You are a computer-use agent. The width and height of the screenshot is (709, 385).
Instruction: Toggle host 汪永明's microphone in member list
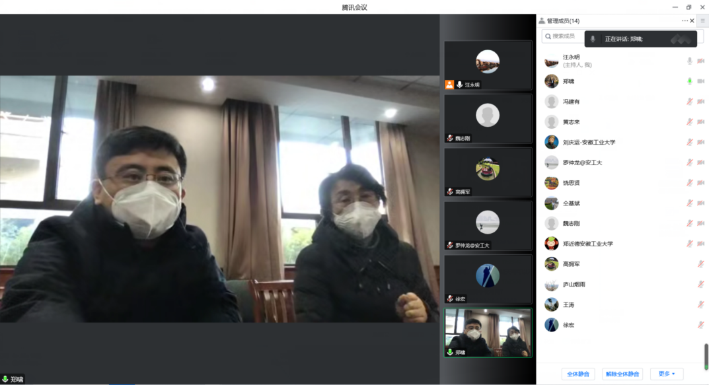tap(690, 61)
